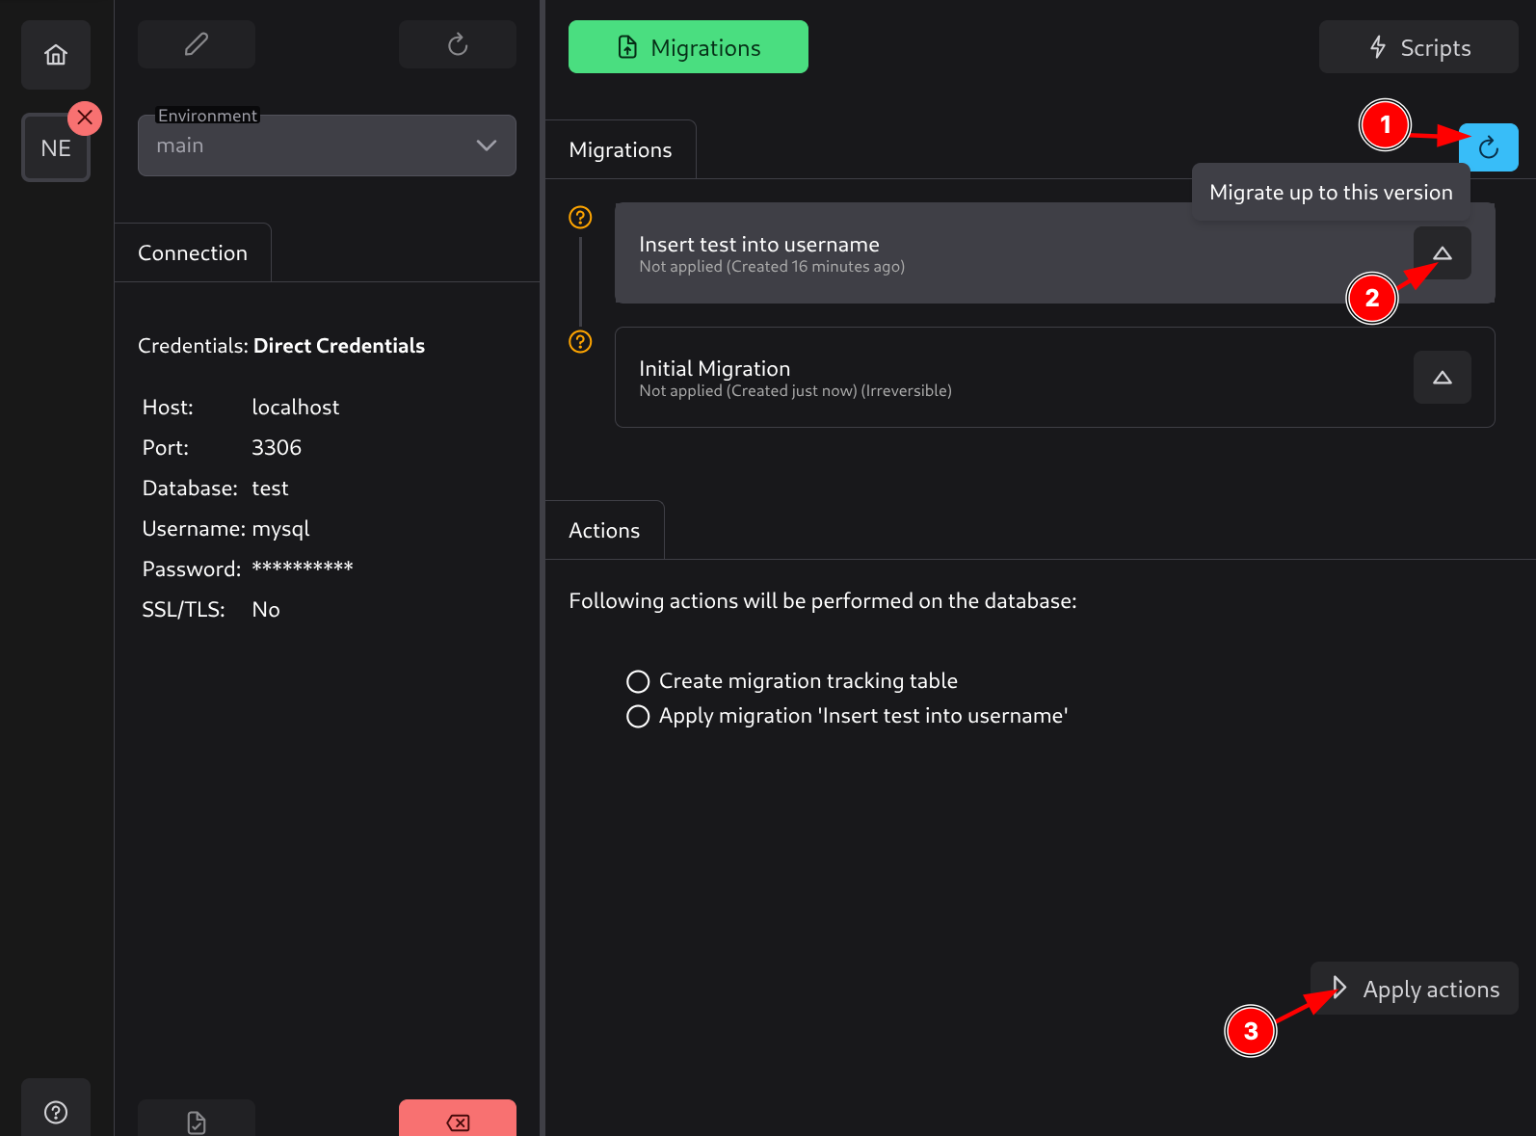Screen dimensions: 1536x1136
Task: Click status icon beside Initial Migration
Action: tap(580, 342)
